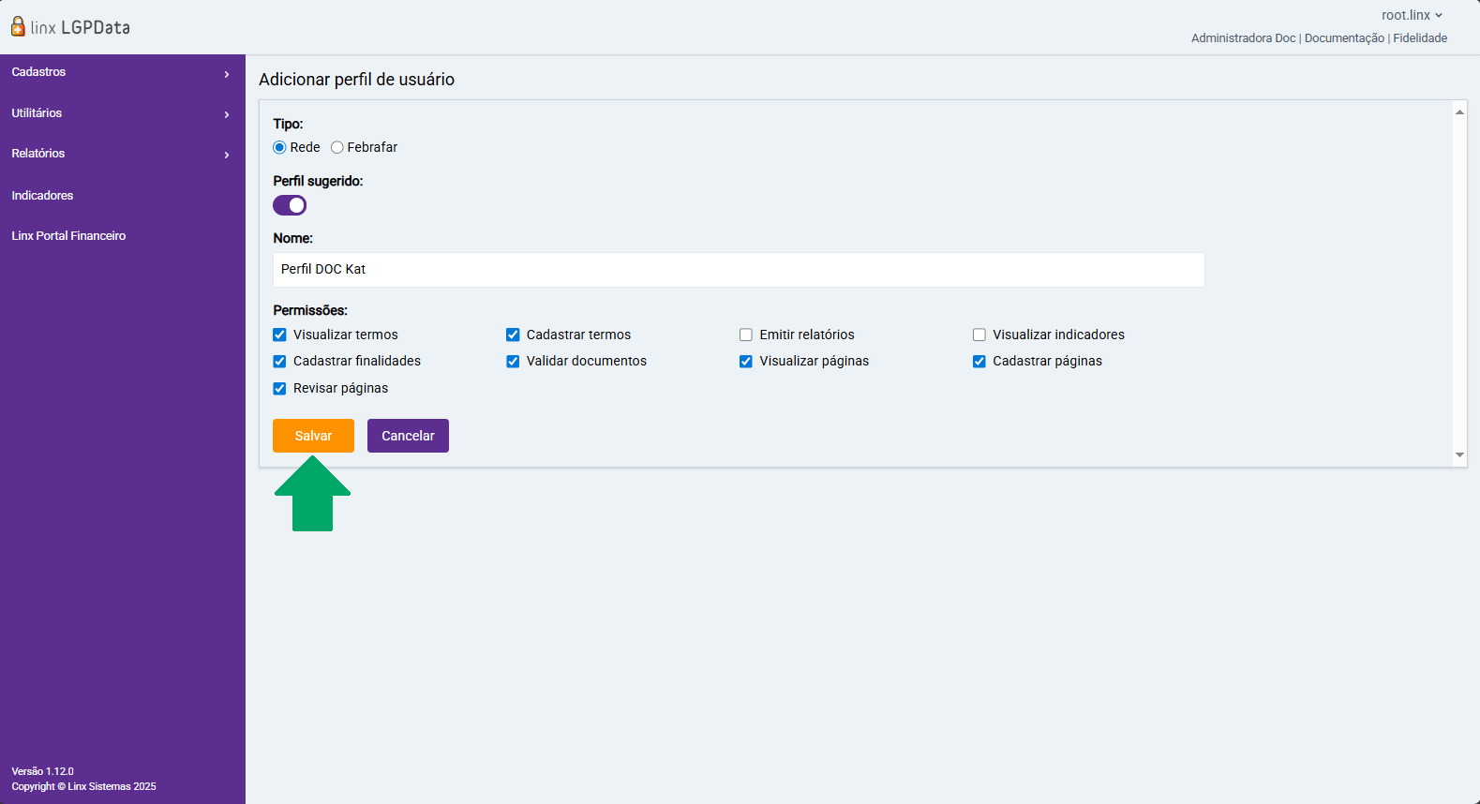The width and height of the screenshot is (1480, 804).
Task: Go to Indicadores in the sidebar
Action: pyautogui.click(x=42, y=196)
